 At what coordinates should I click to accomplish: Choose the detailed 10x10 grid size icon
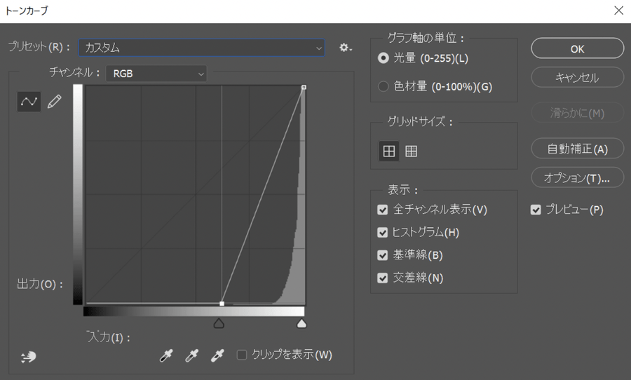[x=411, y=151]
